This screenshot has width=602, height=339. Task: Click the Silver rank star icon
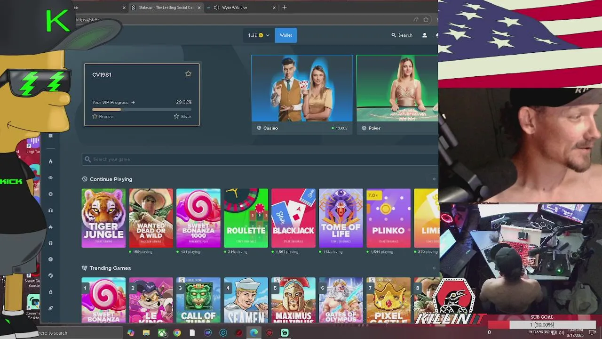point(176,116)
